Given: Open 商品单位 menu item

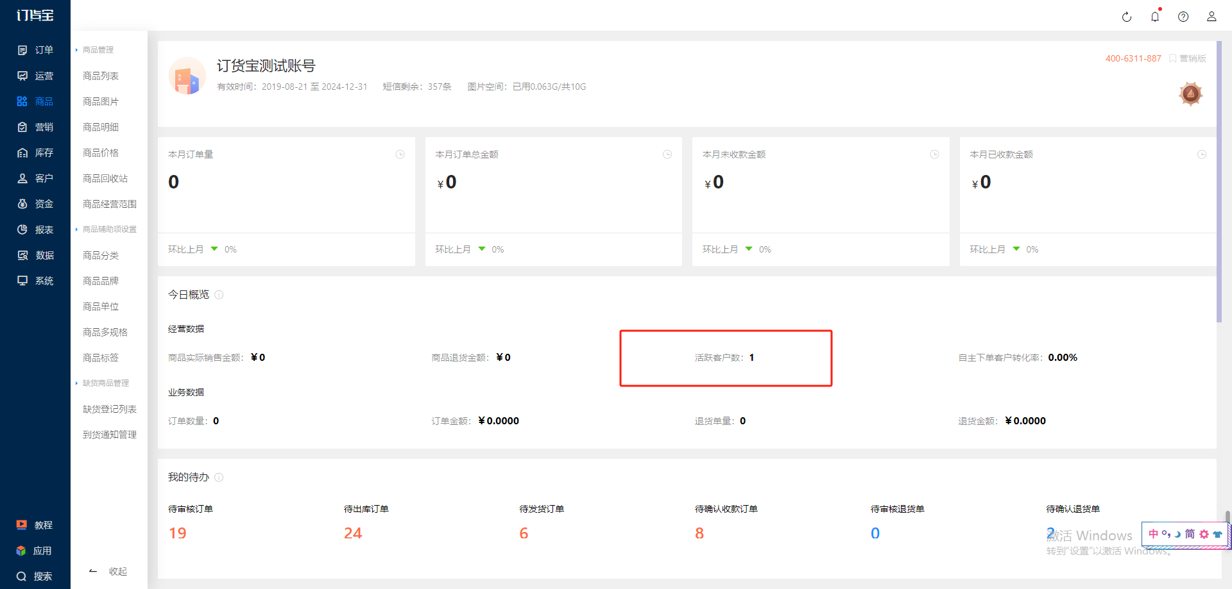Looking at the screenshot, I should [101, 306].
